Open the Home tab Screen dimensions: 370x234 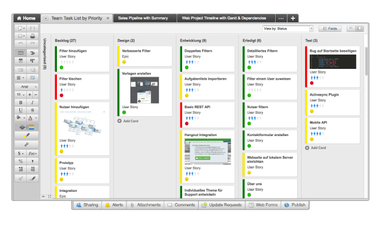click(x=25, y=18)
